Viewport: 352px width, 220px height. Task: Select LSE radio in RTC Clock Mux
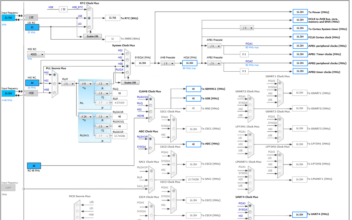point(89,18)
